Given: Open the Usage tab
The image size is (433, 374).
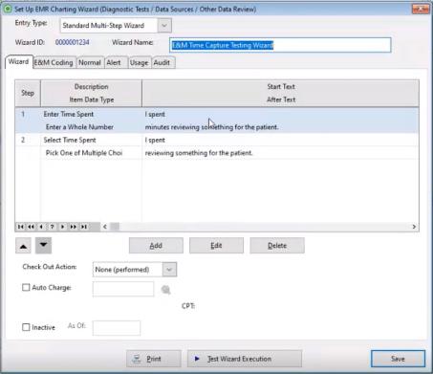Looking at the screenshot, I should coord(140,62).
